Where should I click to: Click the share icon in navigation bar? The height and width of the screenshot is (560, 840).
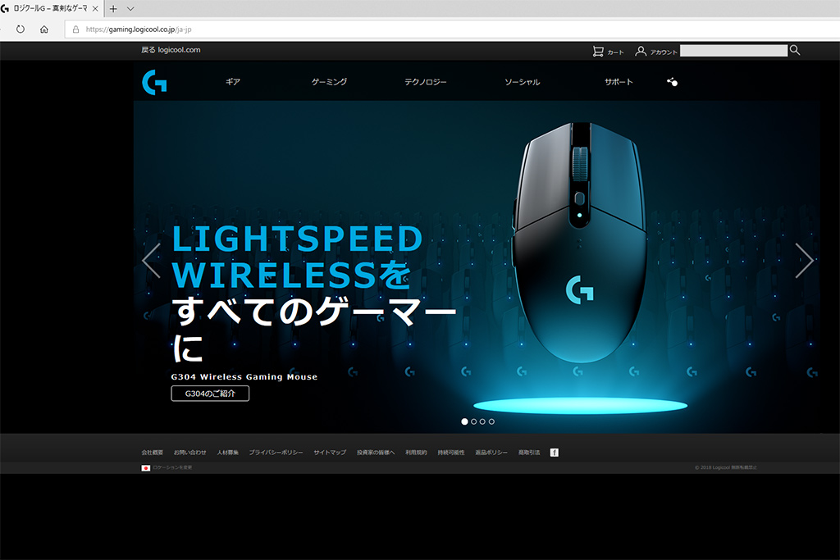pyautogui.click(x=673, y=81)
